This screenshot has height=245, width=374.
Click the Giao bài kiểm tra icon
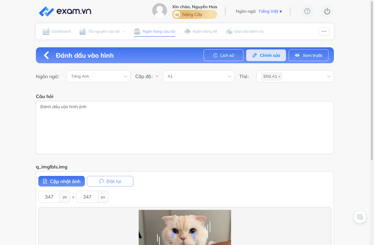(229, 31)
